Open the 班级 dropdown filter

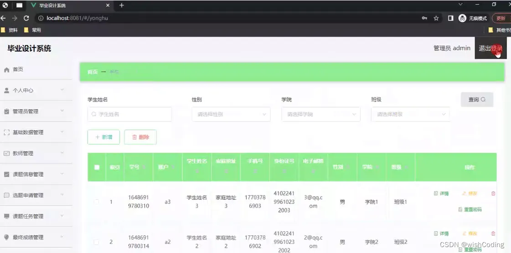point(410,115)
